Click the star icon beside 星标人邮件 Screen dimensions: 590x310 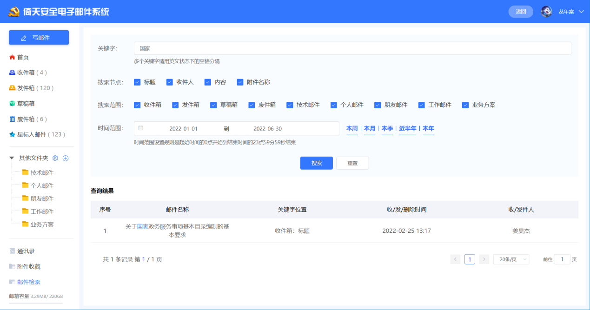tap(12, 134)
